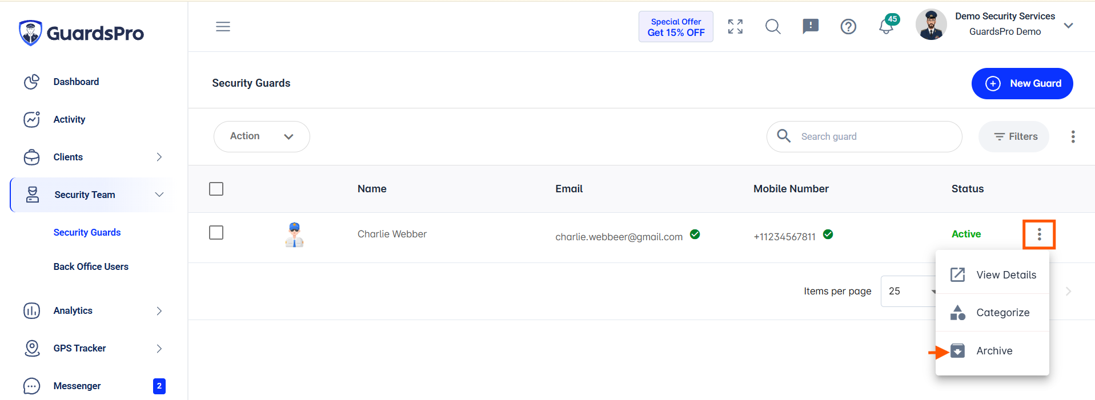The height and width of the screenshot is (400, 1095).
Task: Open account dropdown for Demo Security Services
Action: click(1068, 26)
